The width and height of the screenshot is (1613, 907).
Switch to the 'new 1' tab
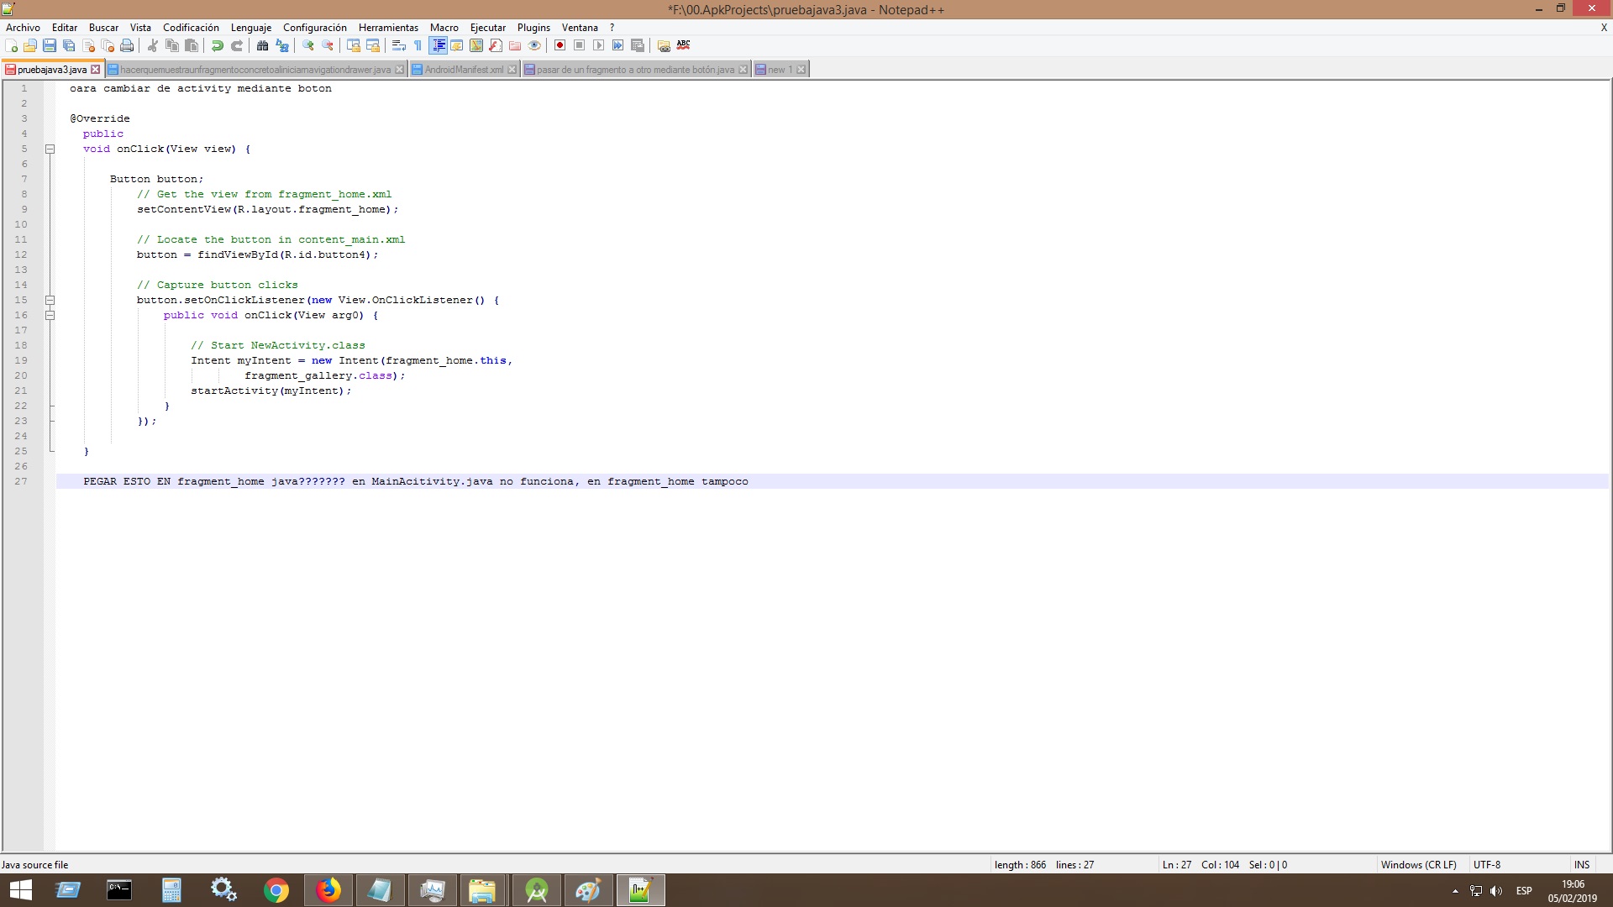pos(780,70)
